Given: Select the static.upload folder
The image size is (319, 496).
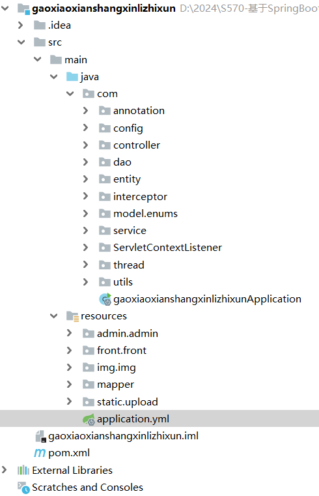Looking at the screenshot, I should click(128, 401).
